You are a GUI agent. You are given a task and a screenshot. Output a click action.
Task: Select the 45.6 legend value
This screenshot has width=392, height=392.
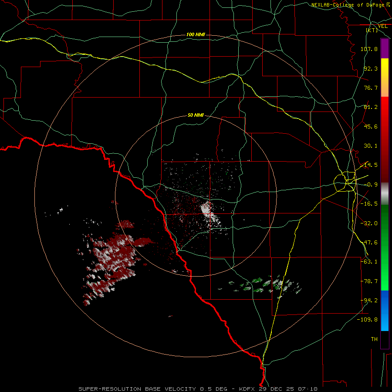pyautogui.click(x=371, y=126)
